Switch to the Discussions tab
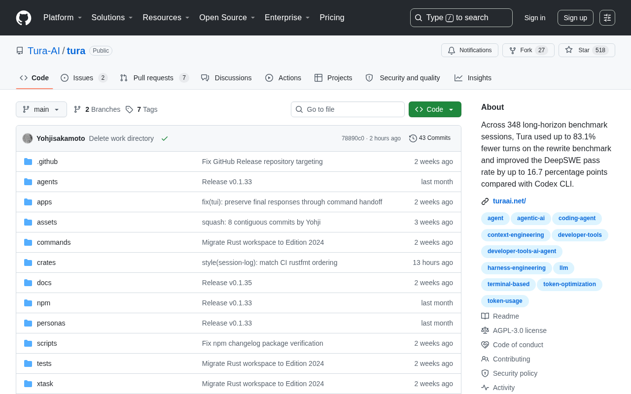 click(226, 78)
